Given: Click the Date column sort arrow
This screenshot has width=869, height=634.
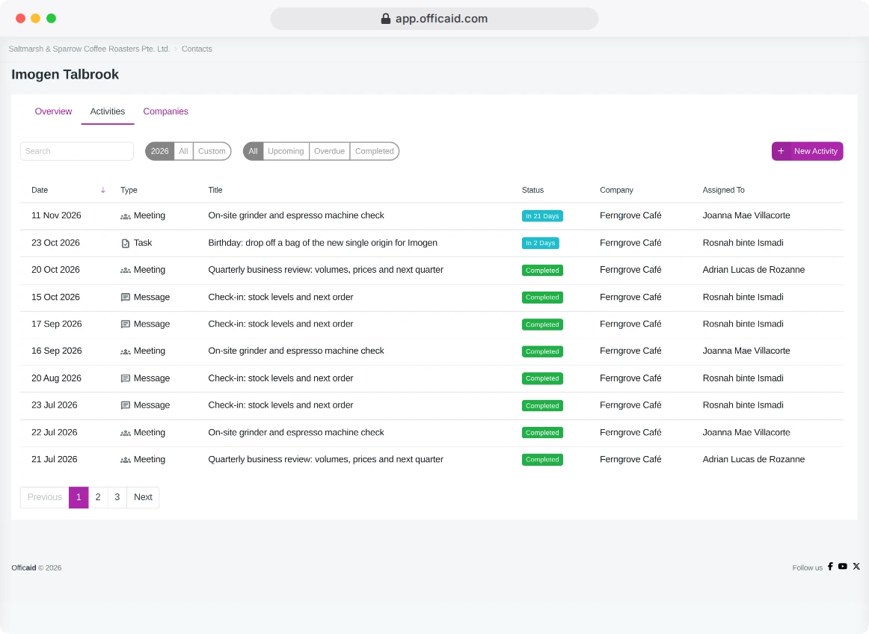Looking at the screenshot, I should (103, 190).
